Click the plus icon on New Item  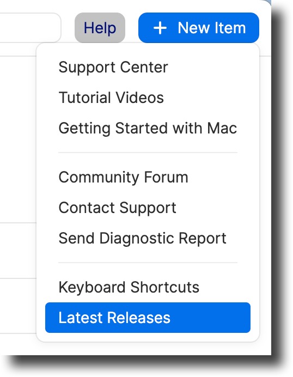(160, 28)
